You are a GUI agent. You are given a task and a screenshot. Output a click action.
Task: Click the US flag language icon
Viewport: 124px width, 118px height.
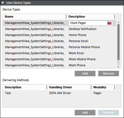109,23
